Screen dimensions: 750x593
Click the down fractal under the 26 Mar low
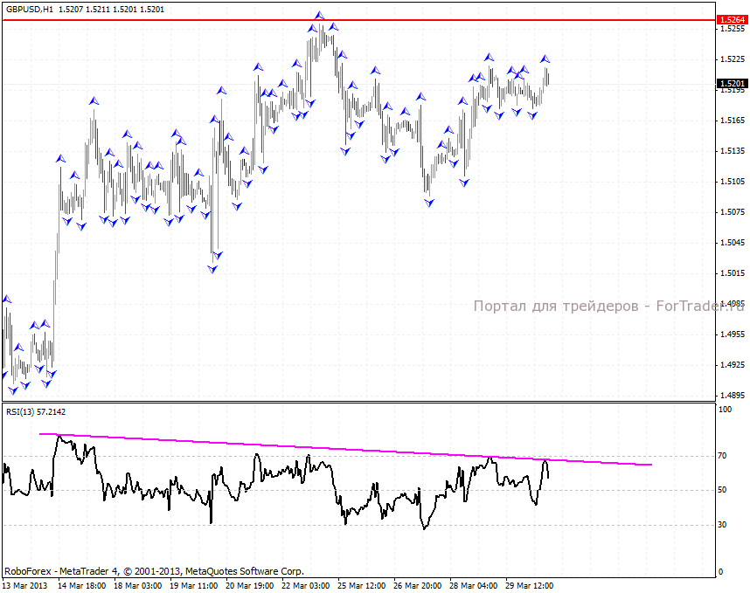429,203
